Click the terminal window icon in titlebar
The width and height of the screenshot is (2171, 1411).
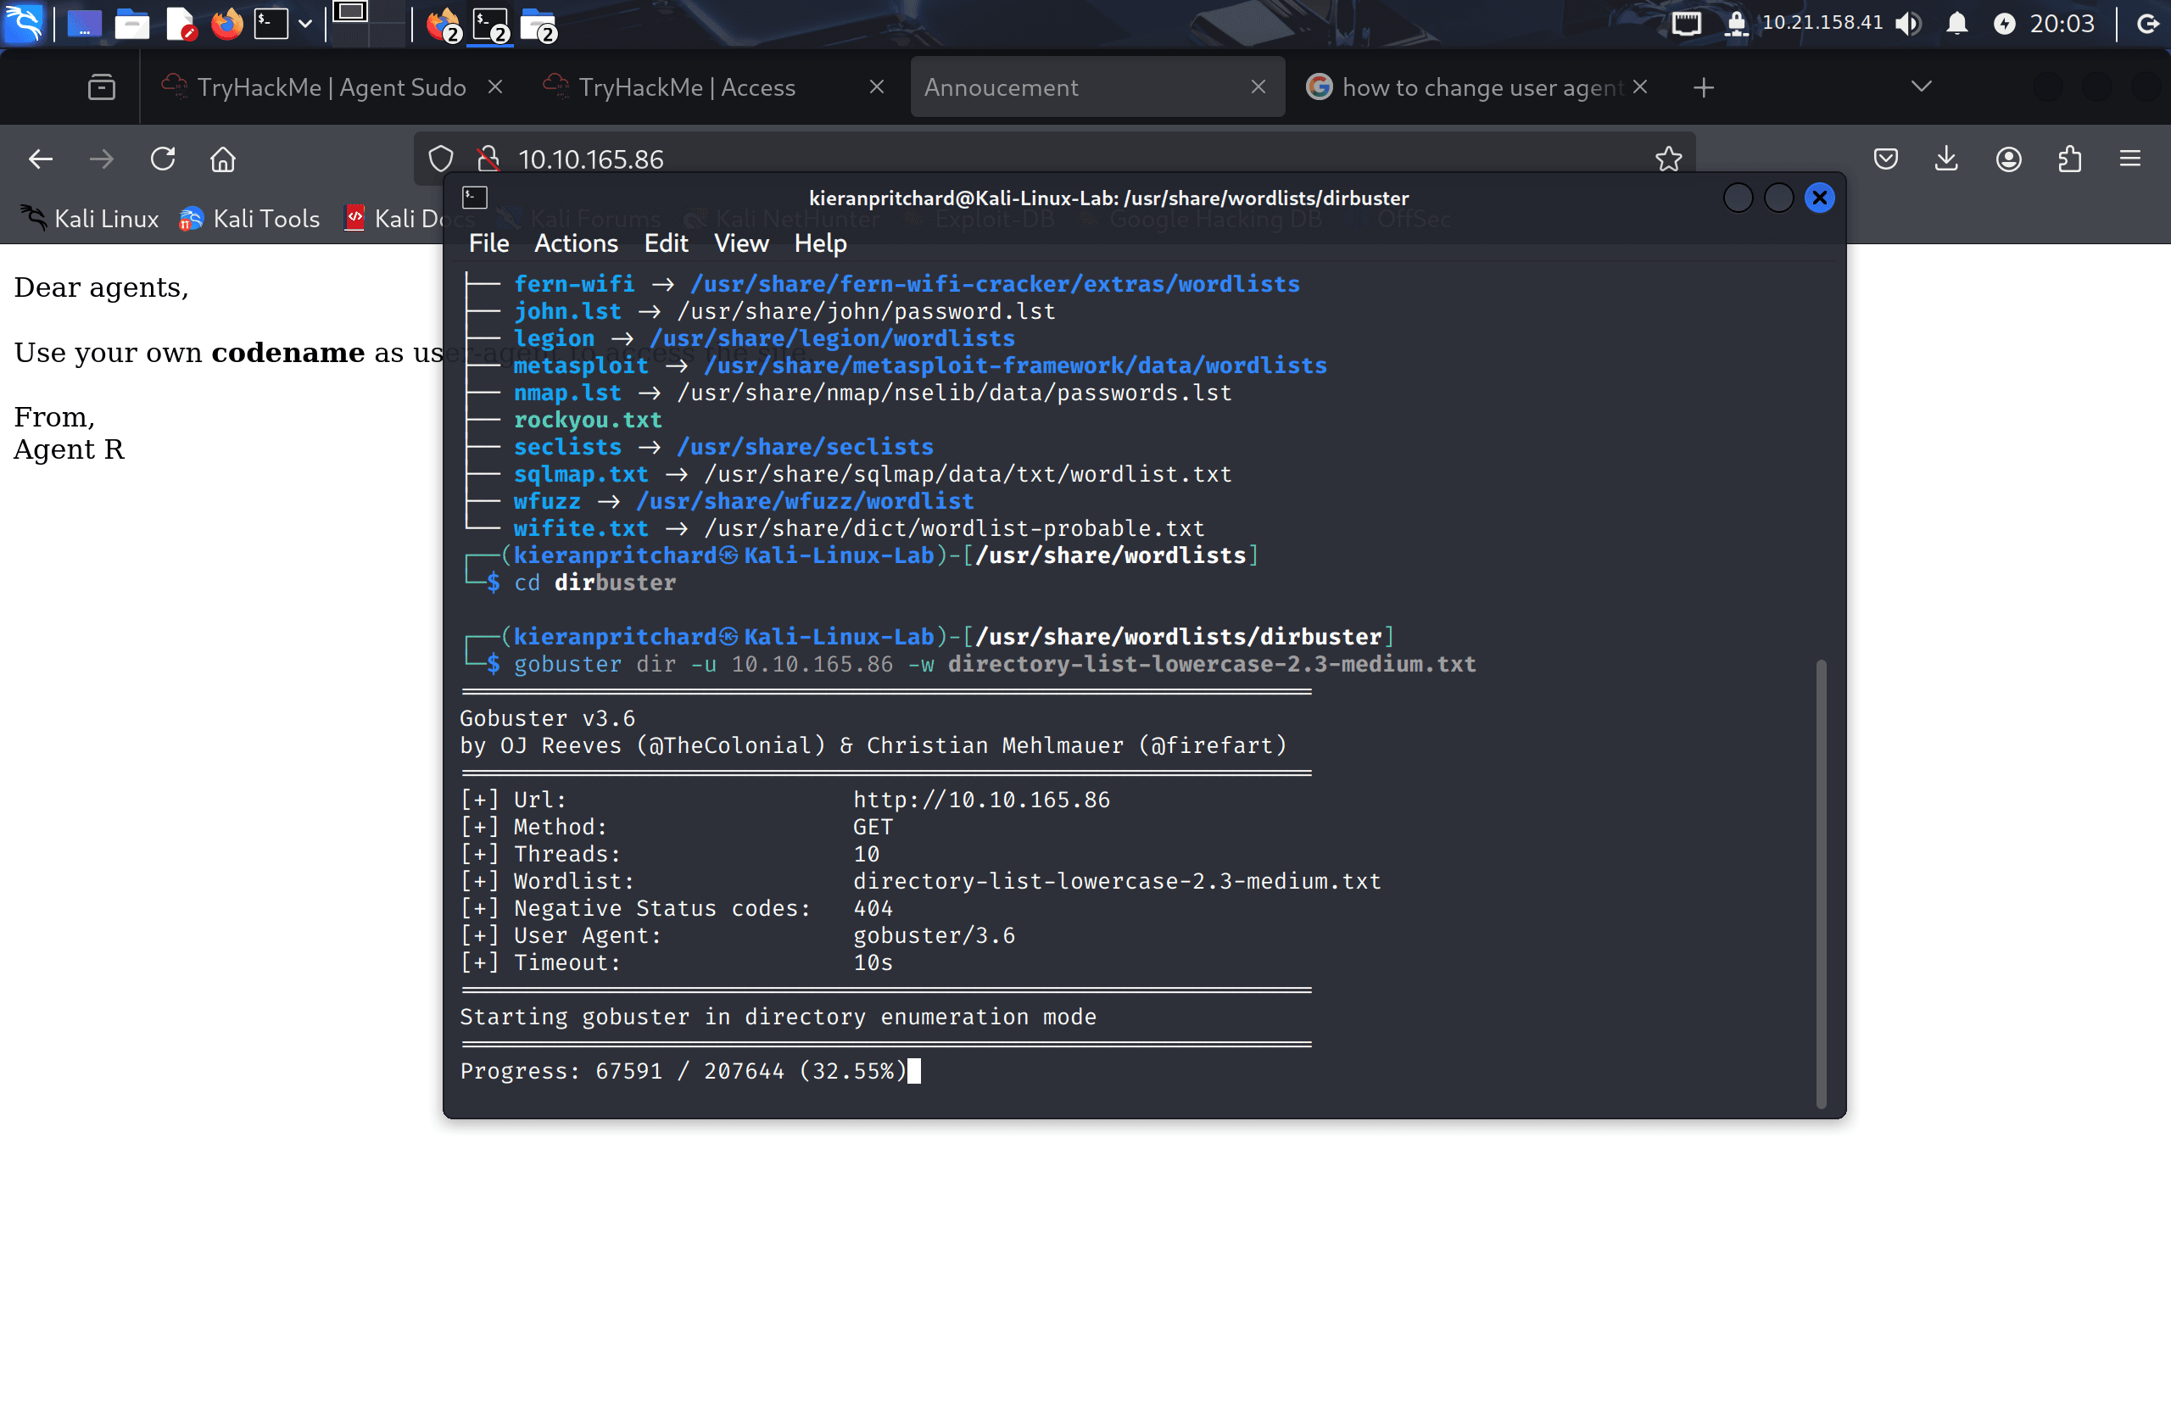474,197
